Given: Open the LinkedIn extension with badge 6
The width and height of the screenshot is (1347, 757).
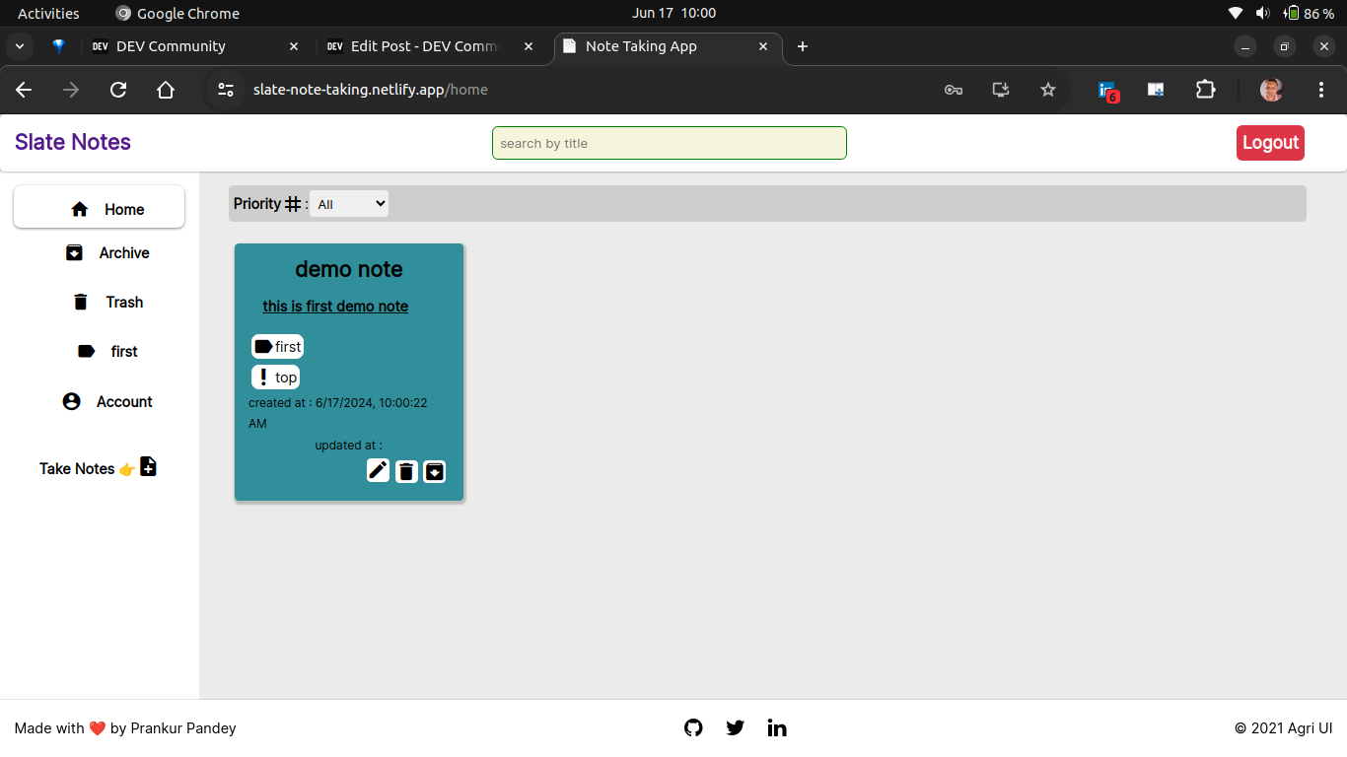Looking at the screenshot, I should point(1107,91).
